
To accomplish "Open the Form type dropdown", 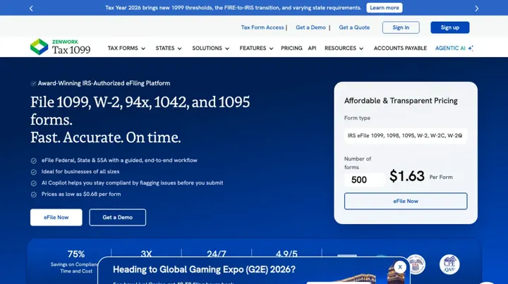I will point(405,135).
